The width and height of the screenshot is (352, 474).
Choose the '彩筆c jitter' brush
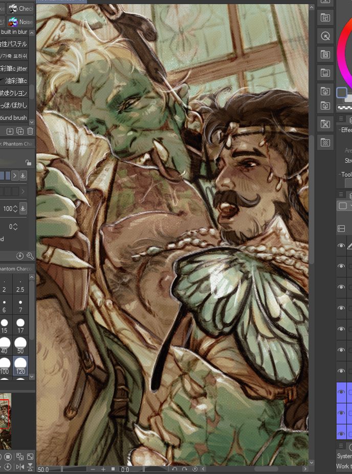pyautogui.click(x=14, y=69)
